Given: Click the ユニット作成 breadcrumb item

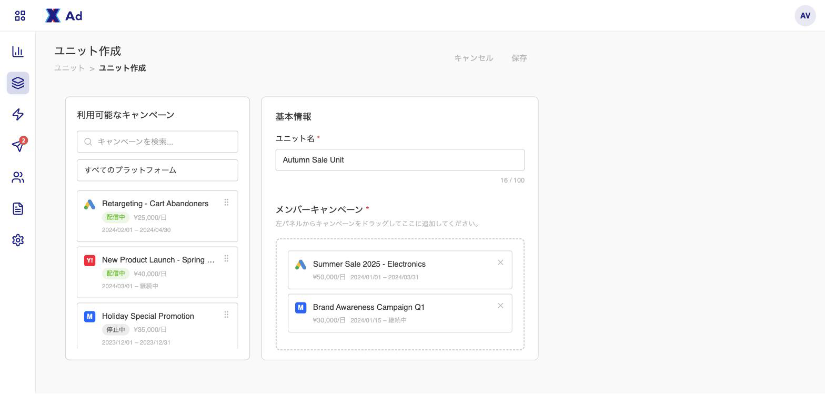Looking at the screenshot, I should click(123, 68).
